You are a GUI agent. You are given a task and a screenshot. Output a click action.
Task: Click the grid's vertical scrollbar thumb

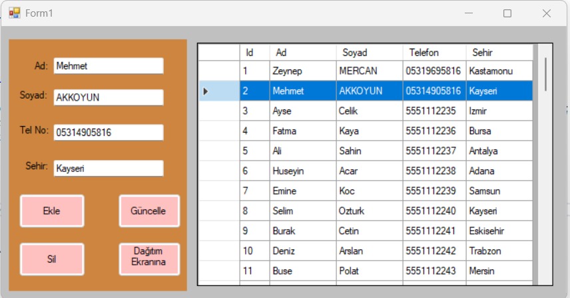pyautogui.click(x=545, y=74)
